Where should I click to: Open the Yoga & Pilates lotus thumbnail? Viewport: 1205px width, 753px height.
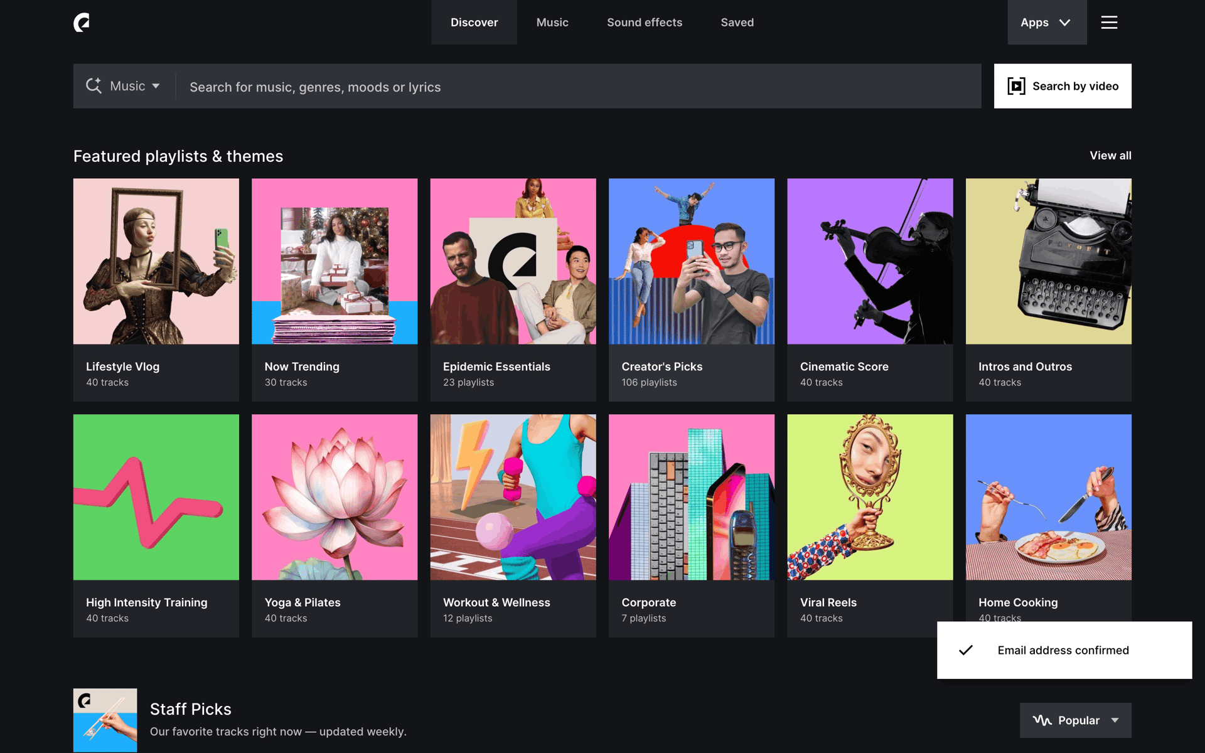(x=335, y=497)
